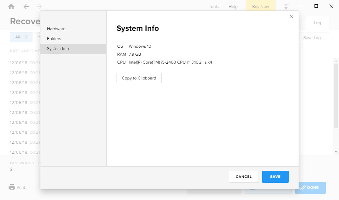
Task: Switch to the Log tab
Action: [x=317, y=23]
